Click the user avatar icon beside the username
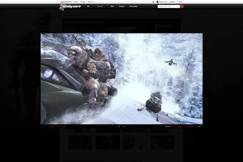 click(x=157, y=2)
